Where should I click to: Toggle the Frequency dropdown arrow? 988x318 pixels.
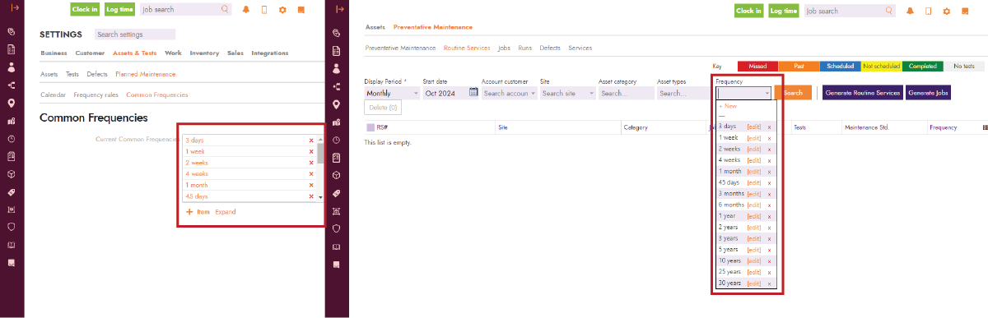[767, 94]
